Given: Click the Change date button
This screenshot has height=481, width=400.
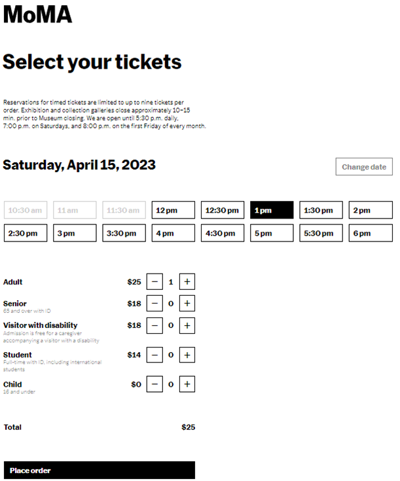Looking at the screenshot, I should 364,167.
